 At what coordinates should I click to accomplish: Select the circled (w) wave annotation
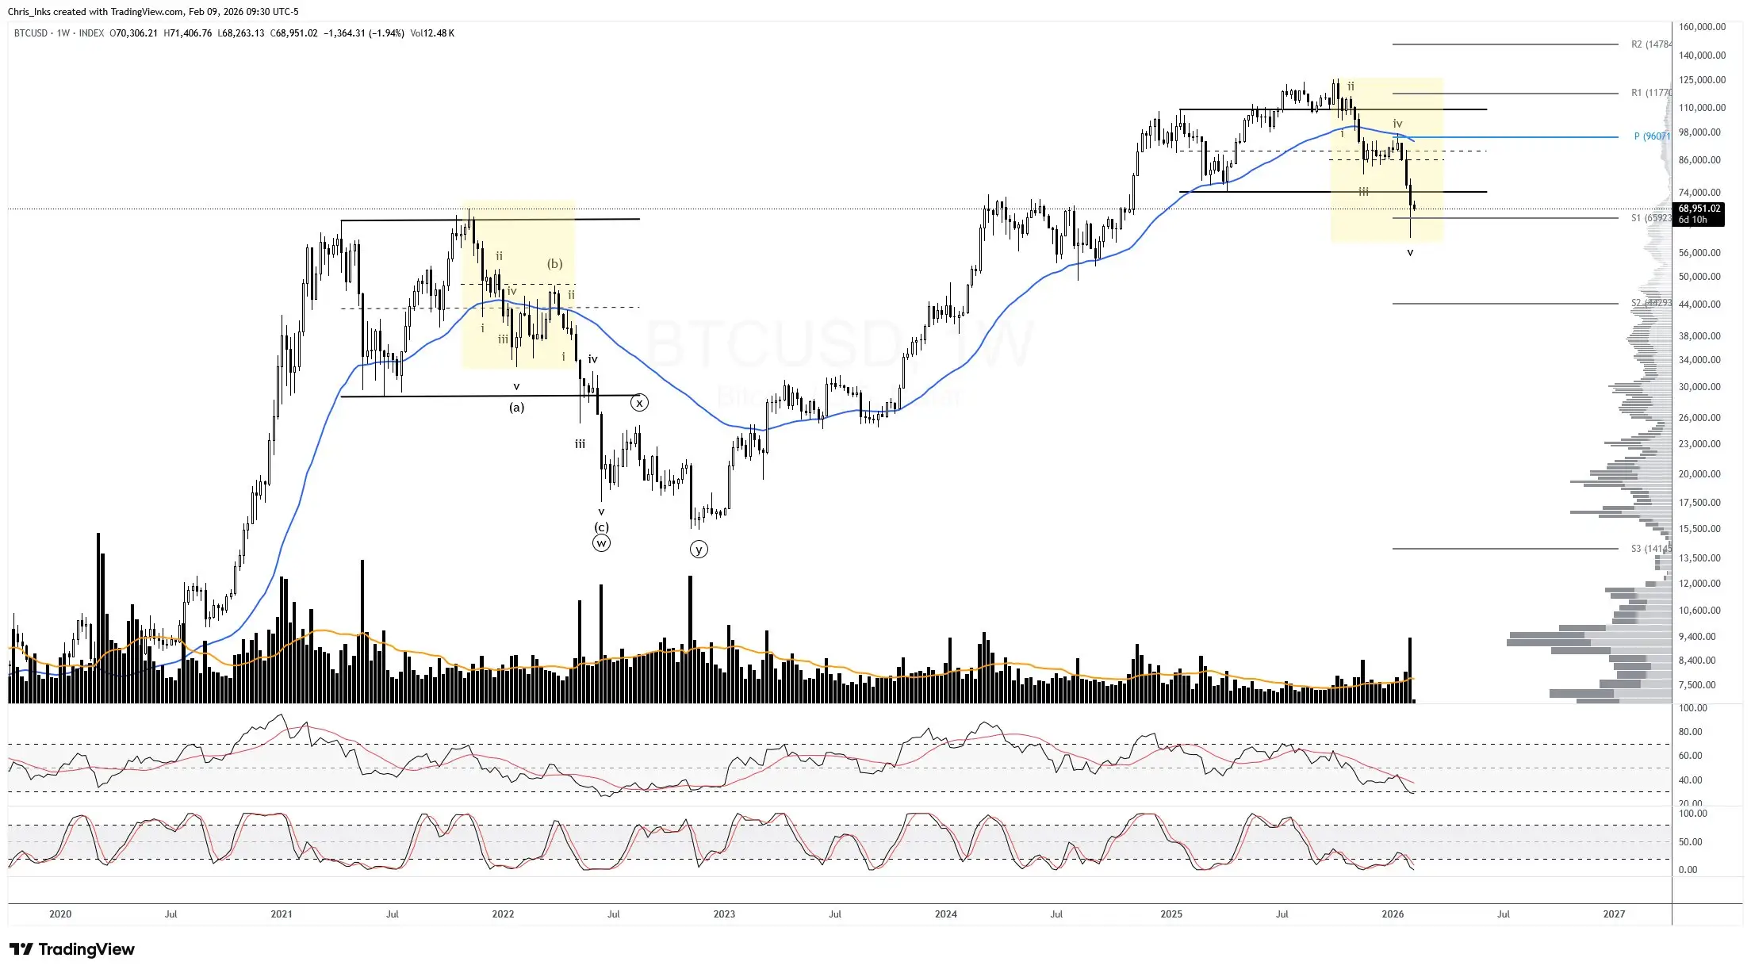pyautogui.click(x=602, y=543)
